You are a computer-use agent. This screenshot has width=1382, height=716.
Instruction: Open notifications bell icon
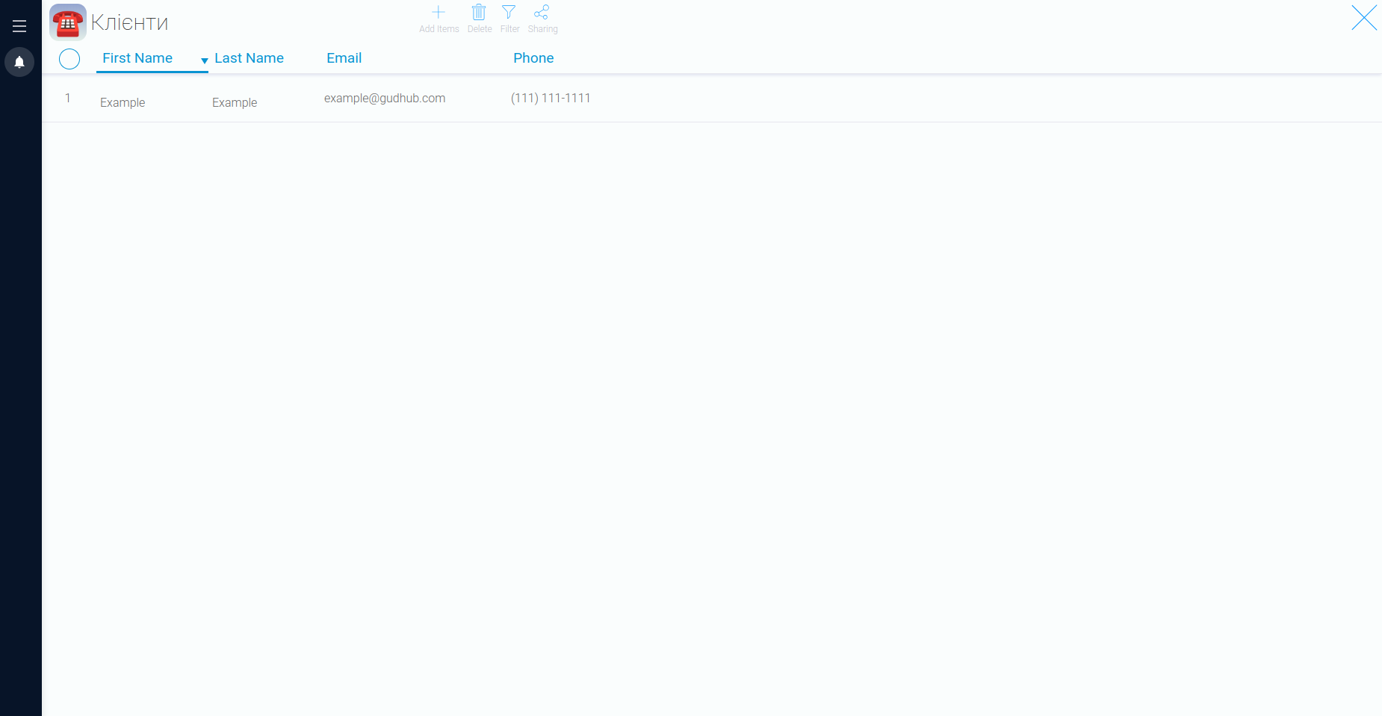tap(19, 62)
